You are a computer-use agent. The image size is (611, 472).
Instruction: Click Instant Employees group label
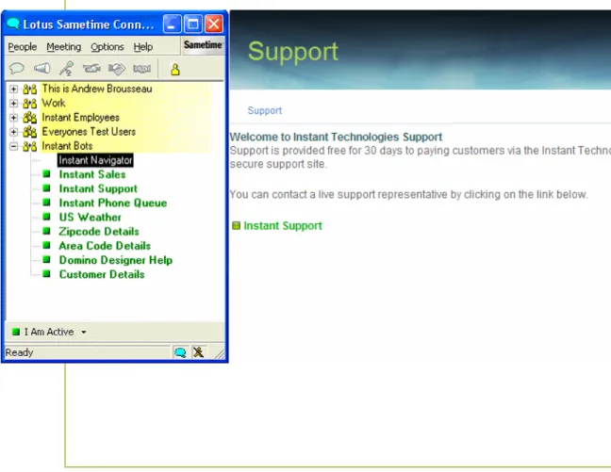pyautogui.click(x=81, y=118)
